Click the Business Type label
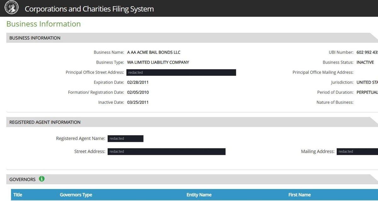This screenshot has width=378, height=201. [x=110, y=62]
